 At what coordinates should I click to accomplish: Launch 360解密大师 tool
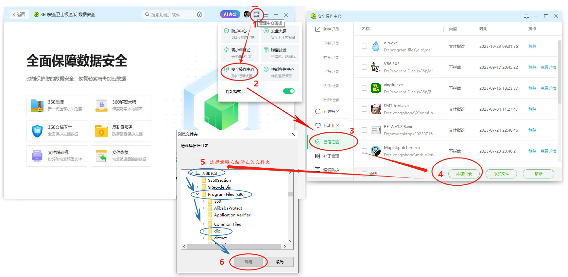tap(121, 105)
